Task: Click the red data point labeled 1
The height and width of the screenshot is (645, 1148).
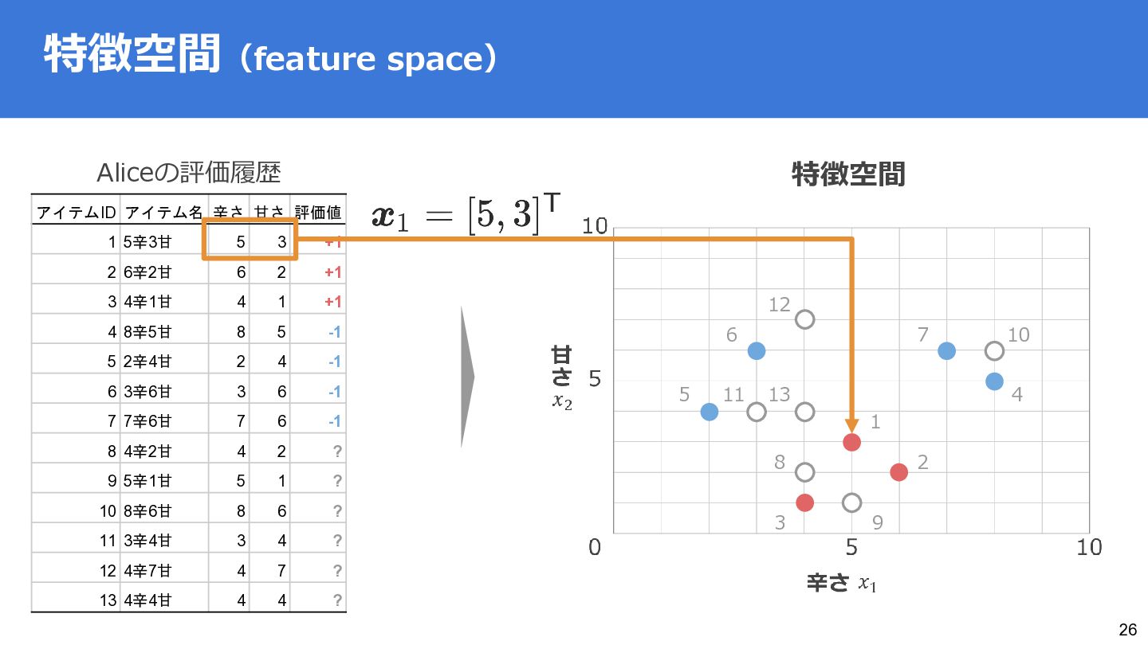Action: 851,443
